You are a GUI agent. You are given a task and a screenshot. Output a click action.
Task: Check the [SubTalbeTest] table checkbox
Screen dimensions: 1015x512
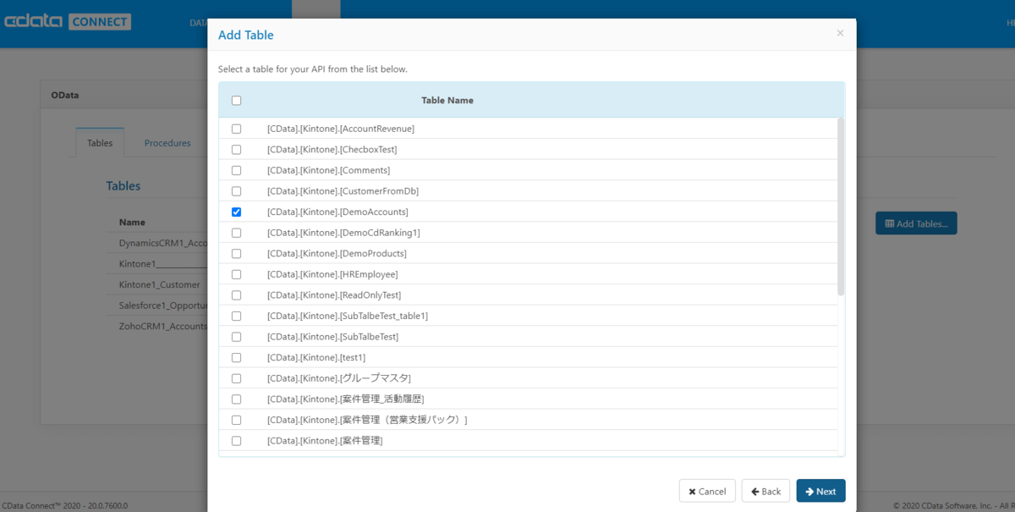236,336
